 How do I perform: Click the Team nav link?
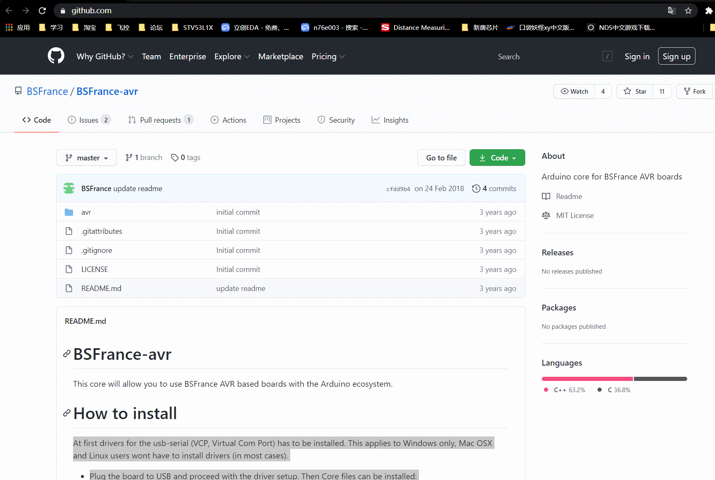(151, 56)
